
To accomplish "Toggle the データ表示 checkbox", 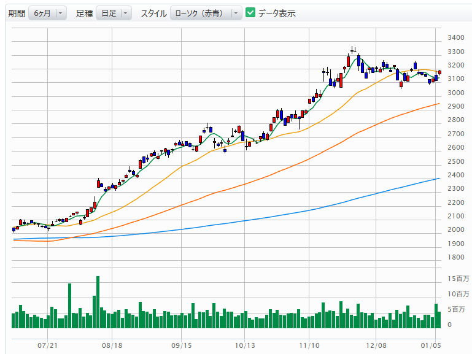I will click(x=250, y=13).
